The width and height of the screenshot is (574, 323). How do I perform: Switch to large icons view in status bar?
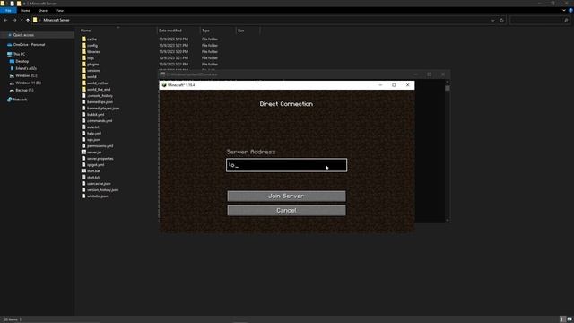click(x=570, y=319)
